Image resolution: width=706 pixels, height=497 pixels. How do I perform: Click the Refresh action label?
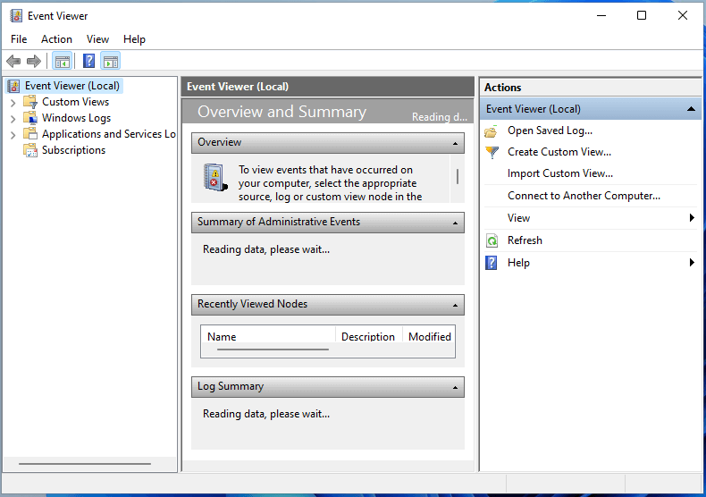(525, 240)
